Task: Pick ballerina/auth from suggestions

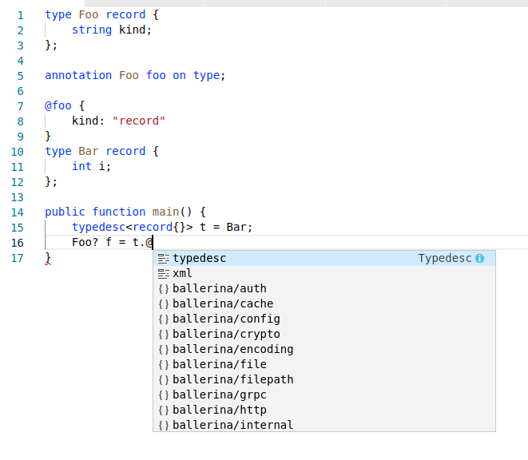Action: click(x=324, y=288)
